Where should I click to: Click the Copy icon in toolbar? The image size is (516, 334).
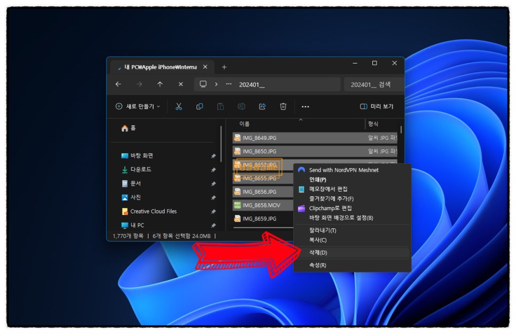point(200,107)
